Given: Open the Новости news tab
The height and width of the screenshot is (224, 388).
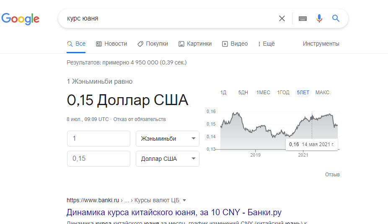Looking at the screenshot, I should [111, 44].
